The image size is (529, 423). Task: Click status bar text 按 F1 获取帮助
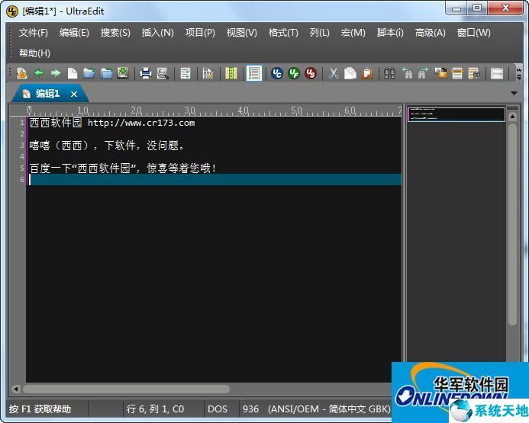pos(40,409)
